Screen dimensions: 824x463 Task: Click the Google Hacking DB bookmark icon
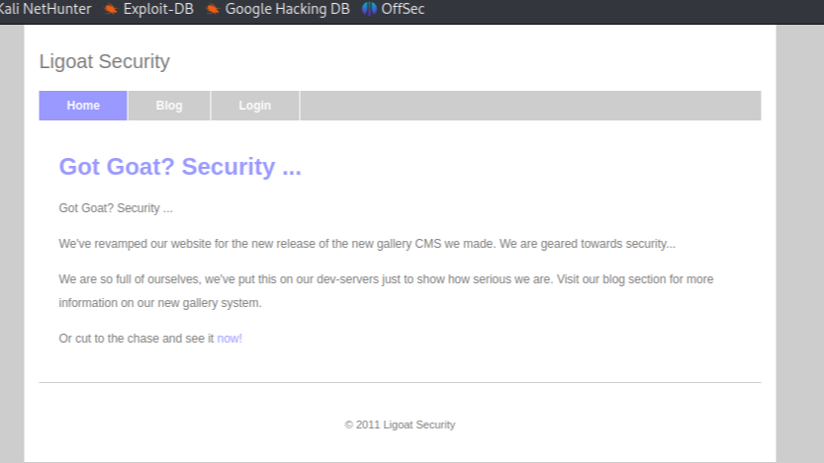[213, 9]
